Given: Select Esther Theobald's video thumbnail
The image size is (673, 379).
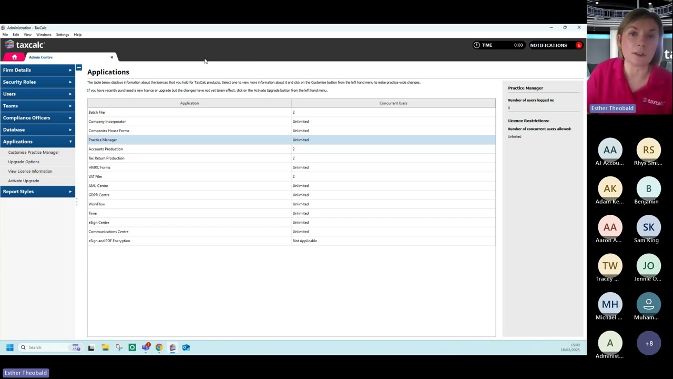Looking at the screenshot, I should 630,57.
